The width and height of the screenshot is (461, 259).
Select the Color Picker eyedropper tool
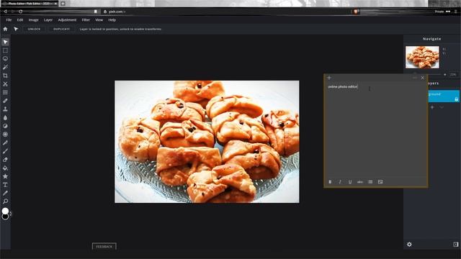tap(5, 193)
